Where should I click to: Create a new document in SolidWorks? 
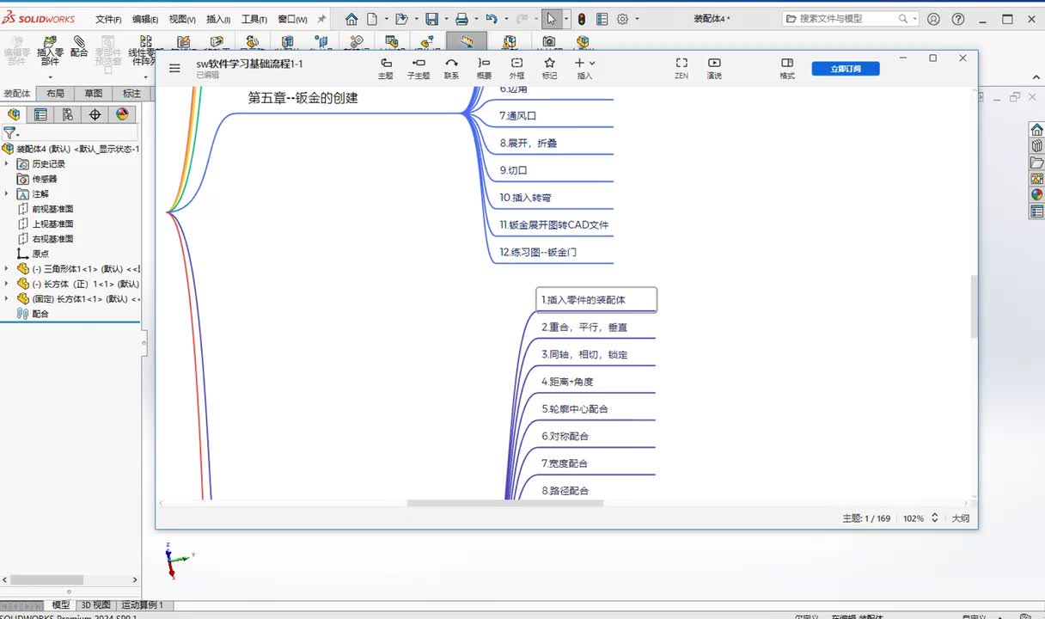(x=372, y=19)
